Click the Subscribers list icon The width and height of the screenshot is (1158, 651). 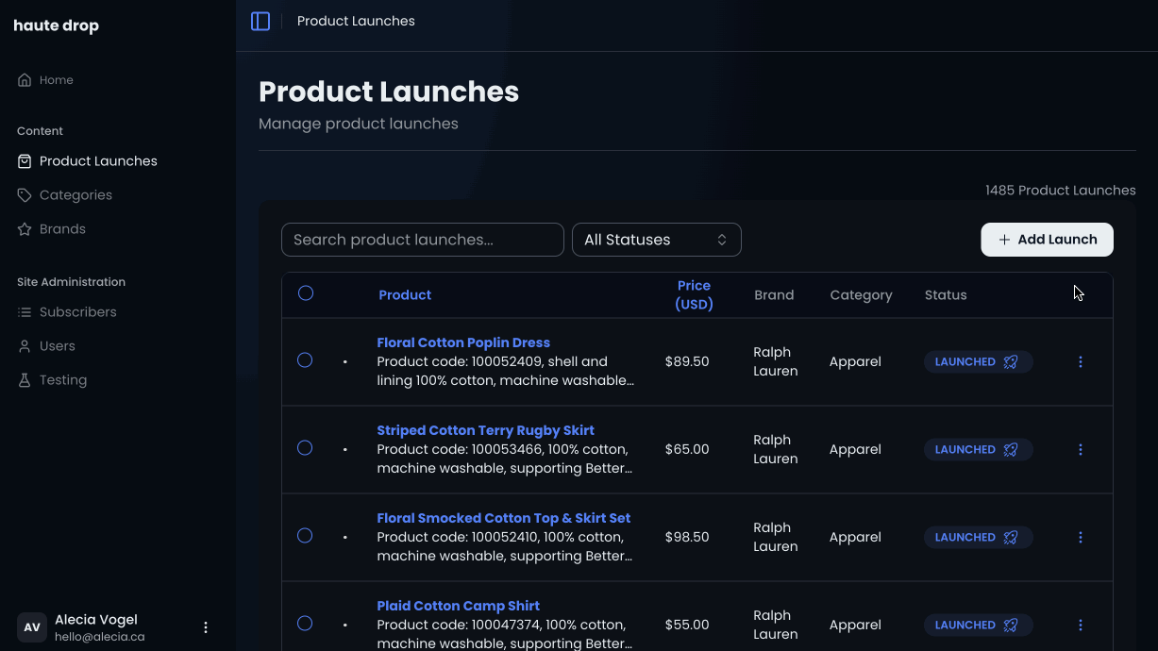[25, 312]
